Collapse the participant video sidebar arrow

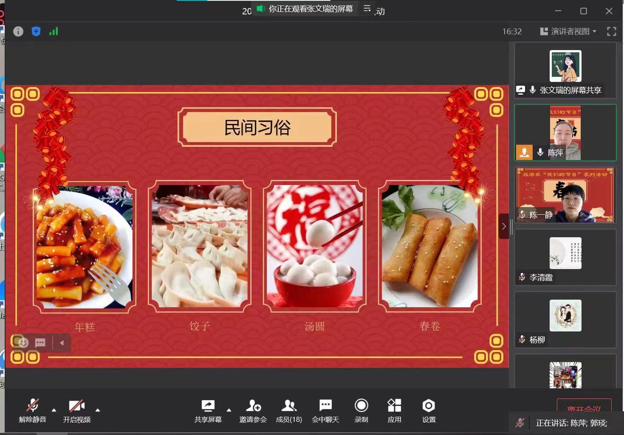click(504, 226)
